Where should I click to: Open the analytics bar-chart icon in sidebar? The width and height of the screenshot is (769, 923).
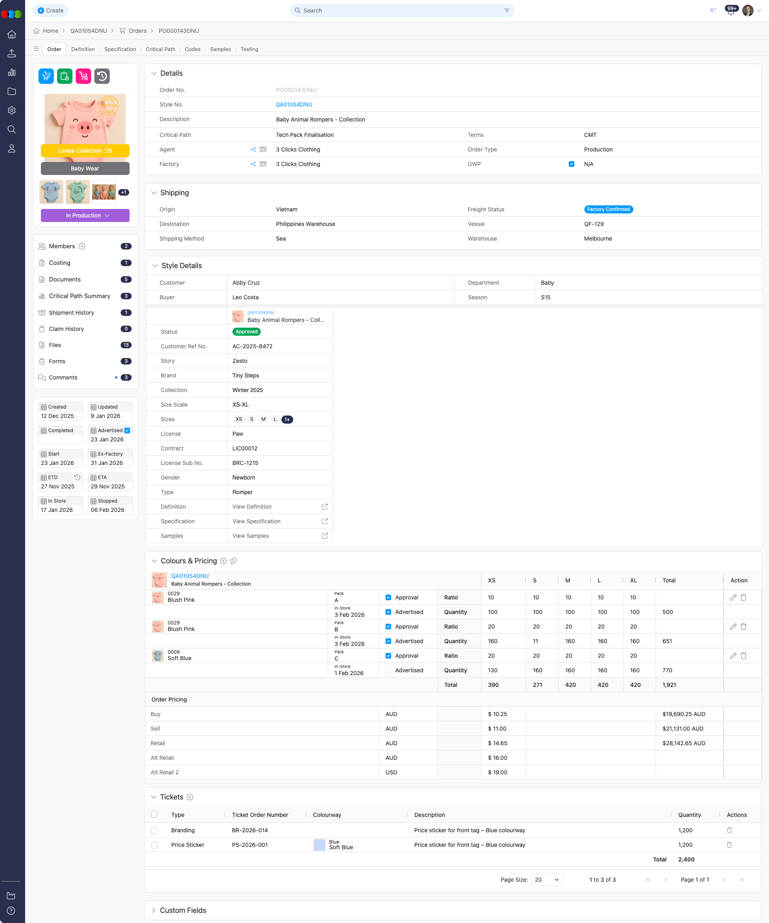click(11, 72)
